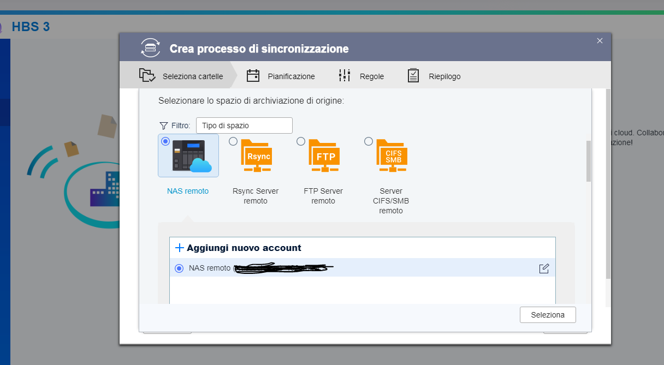
Task: Click the FTP Server folder icon
Action: click(x=325, y=156)
